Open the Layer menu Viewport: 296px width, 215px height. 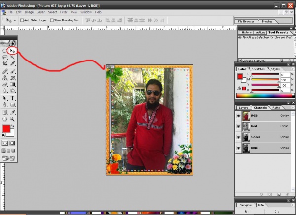41,12
